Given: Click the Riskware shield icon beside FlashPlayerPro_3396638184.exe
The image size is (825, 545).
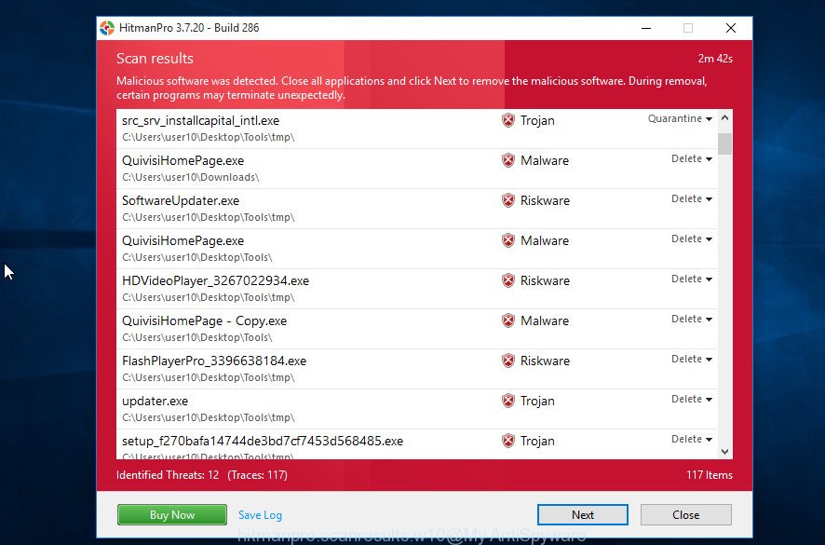Looking at the screenshot, I should pos(507,361).
